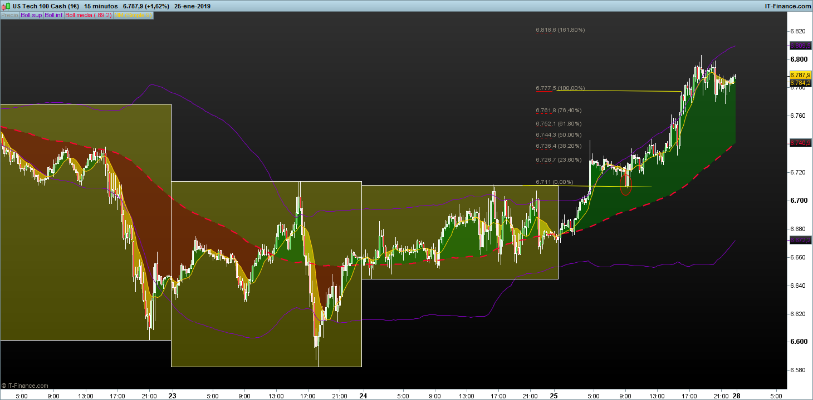The image size is (813, 400).
Task: Click the 15 minutos timeframe text
Action: (101, 6)
